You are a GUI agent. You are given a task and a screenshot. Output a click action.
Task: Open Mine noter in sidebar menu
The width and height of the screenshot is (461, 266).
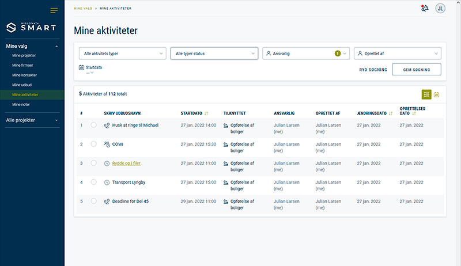pos(22,104)
